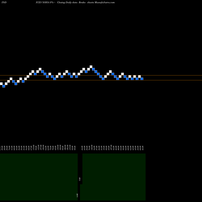This screenshot has height=202, width=202.
Task: Click the first volume label above the right green block
Action: point(82,148)
